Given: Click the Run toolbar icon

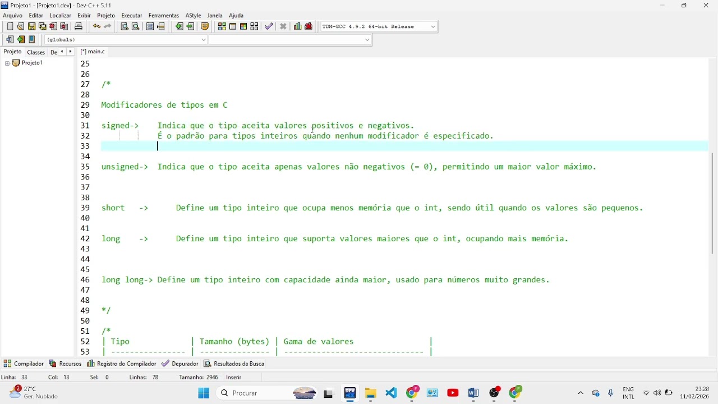Looking at the screenshot, I should (233, 26).
